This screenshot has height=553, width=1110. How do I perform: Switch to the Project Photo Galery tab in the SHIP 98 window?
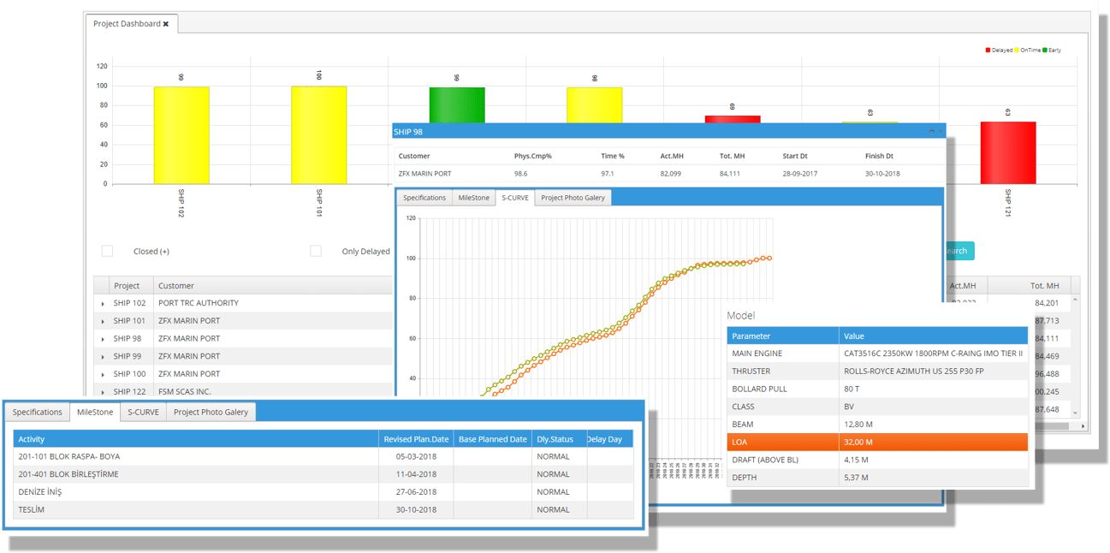[x=573, y=198]
